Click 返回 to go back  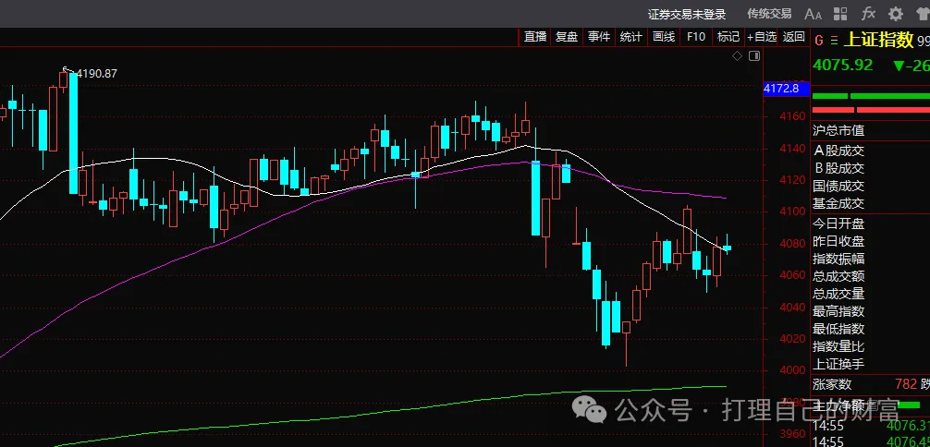793,37
